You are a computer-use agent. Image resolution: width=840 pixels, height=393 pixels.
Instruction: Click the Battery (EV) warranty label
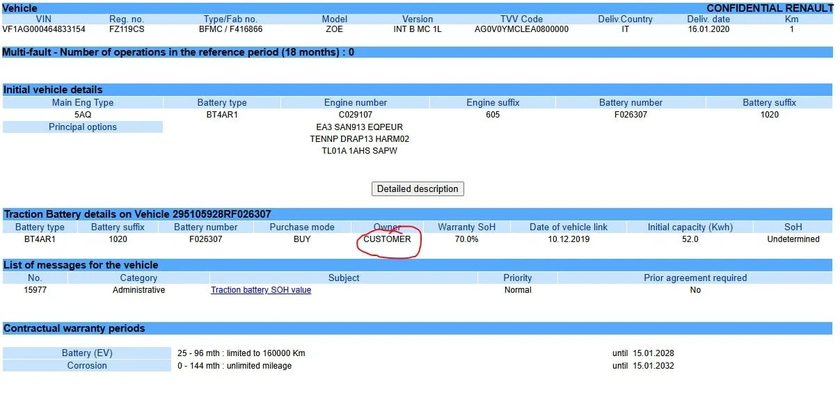(x=87, y=353)
